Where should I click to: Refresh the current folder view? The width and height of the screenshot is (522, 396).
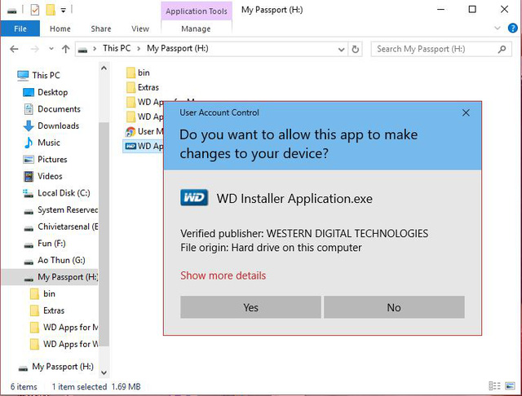tap(356, 50)
